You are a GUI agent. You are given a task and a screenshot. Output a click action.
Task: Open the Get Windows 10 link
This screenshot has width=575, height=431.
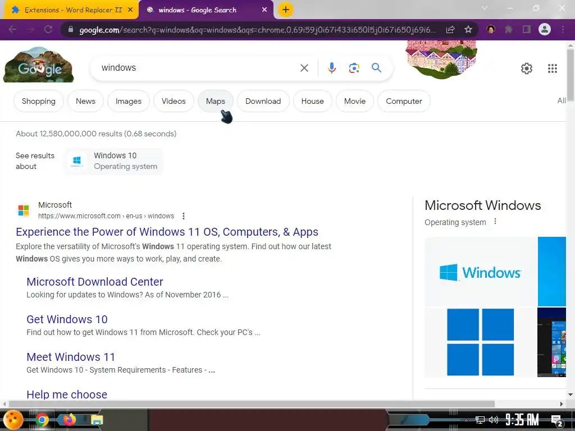pyautogui.click(x=67, y=319)
